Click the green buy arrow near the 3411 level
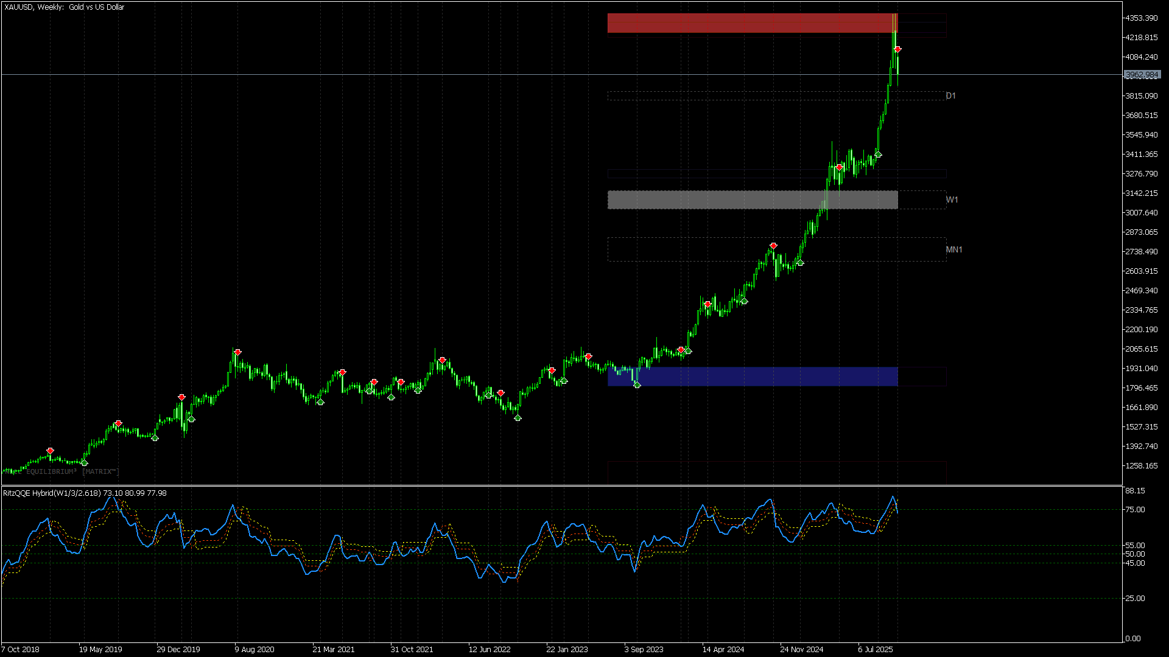 pos(878,155)
